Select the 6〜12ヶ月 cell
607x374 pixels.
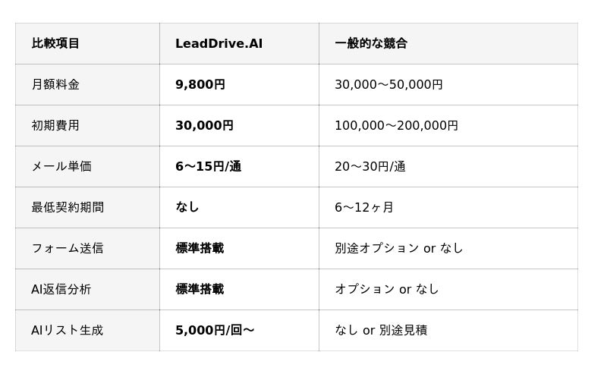tap(364, 207)
